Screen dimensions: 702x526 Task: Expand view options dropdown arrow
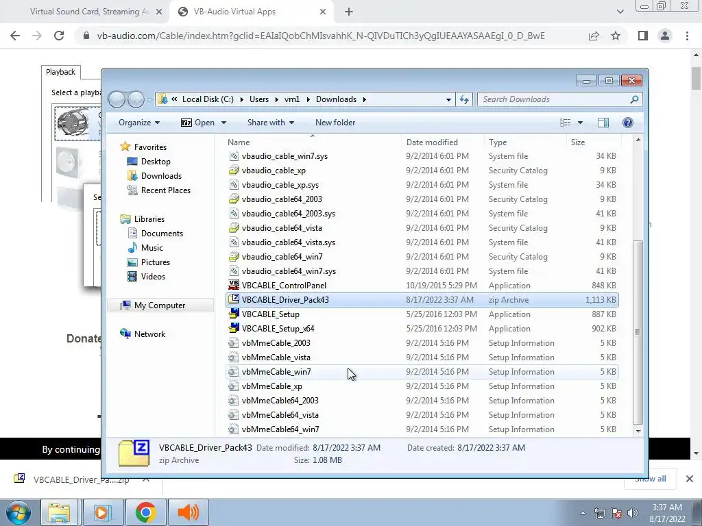580,123
